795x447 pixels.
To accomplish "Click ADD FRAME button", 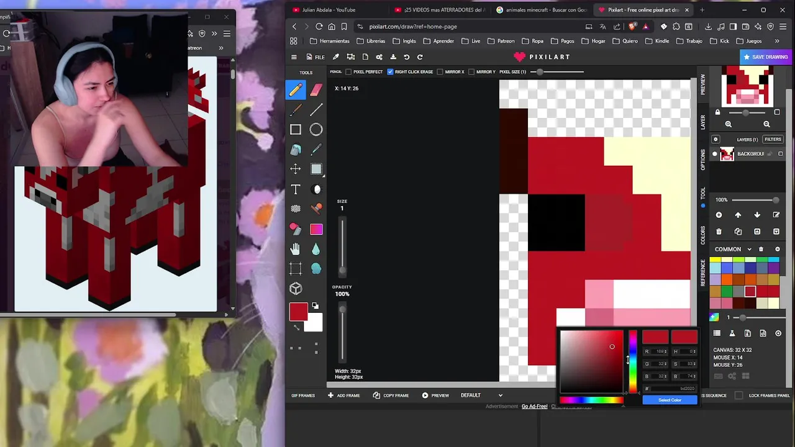I will coord(343,395).
